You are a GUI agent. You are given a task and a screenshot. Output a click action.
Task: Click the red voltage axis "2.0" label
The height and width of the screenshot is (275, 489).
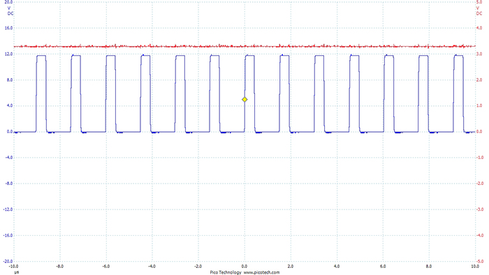click(x=479, y=80)
